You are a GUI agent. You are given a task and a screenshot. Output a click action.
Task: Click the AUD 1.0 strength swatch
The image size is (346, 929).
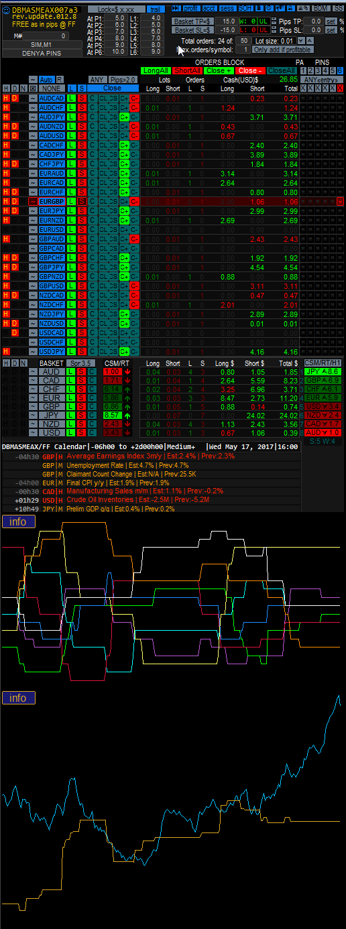tap(323, 432)
